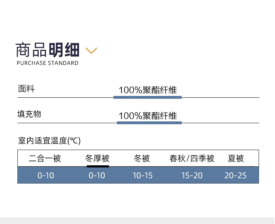Select the 二合一被 column header
Viewport: 275px width, 224px height.
tap(45, 159)
